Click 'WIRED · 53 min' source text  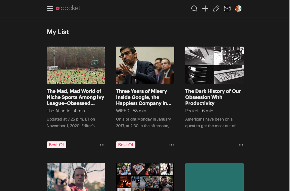pyautogui.click(x=131, y=111)
